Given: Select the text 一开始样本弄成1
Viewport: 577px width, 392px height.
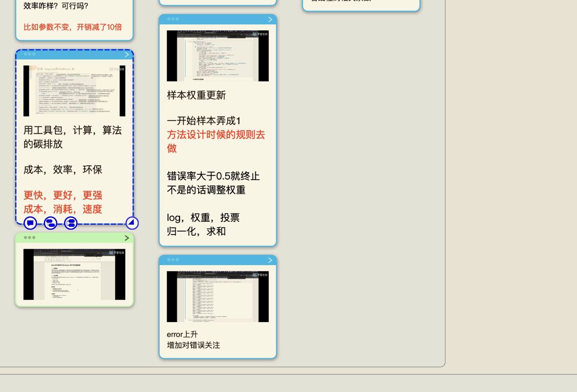Looking at the screenshot, I should (x=204, y=121).
